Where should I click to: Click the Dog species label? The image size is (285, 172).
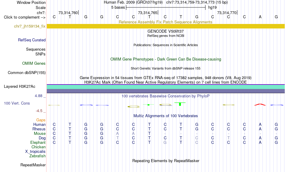pyautogui.click(x=42, y=138)
